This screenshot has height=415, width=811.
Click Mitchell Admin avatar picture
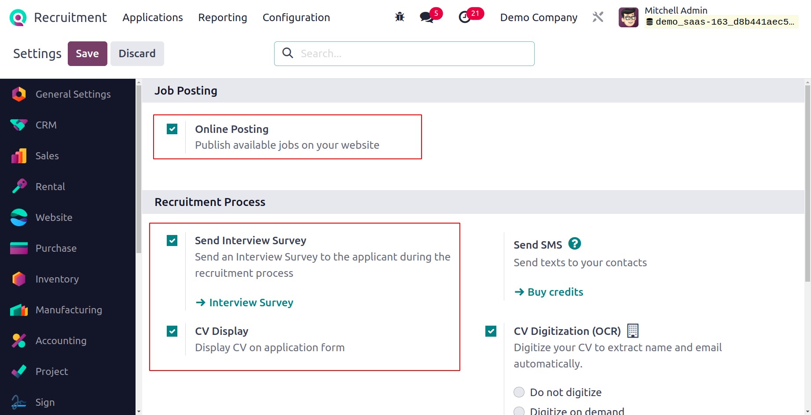click(x=628, y=17)
